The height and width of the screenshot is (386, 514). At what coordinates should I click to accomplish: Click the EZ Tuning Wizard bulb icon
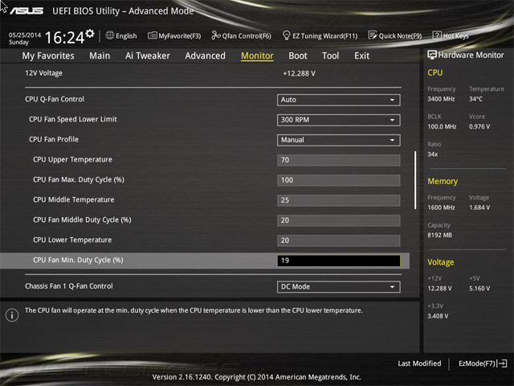(x=286, y=35)
